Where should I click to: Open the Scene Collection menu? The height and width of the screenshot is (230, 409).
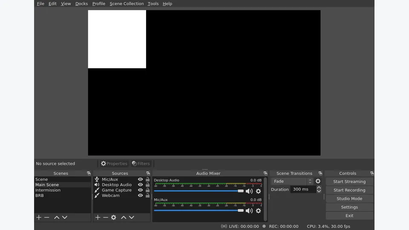(x=127, y=4)
